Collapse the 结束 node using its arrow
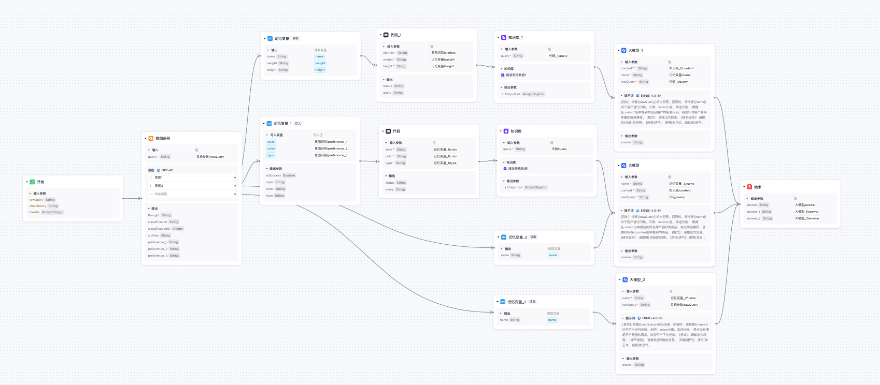 pos(744,187)
